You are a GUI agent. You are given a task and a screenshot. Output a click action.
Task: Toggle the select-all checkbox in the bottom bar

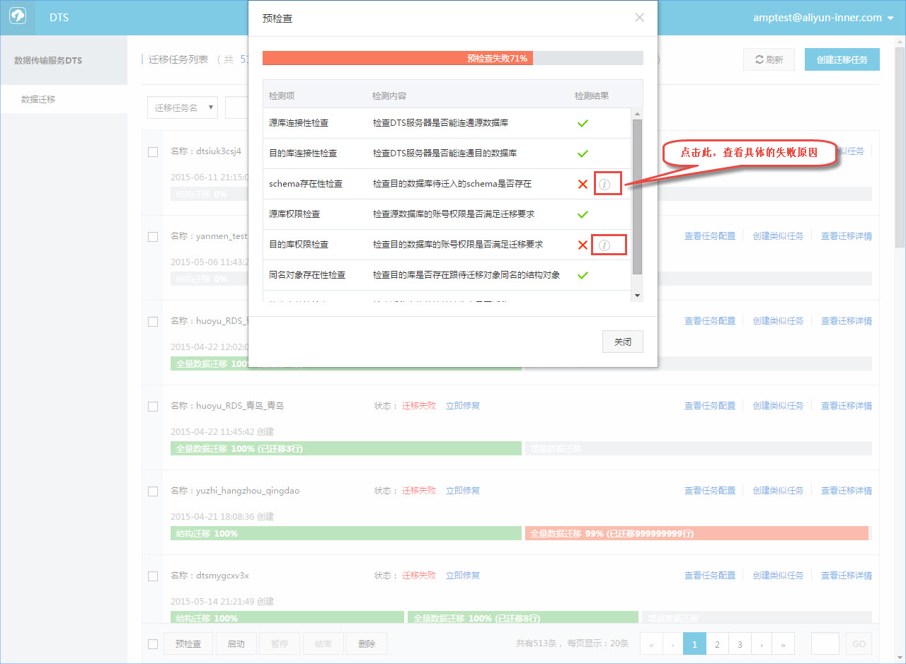tap(153, 644)
